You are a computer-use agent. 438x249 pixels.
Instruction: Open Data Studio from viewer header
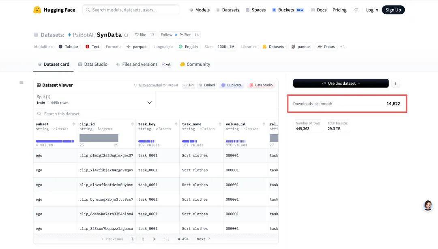pyautogui.click(x=261, y=85)
